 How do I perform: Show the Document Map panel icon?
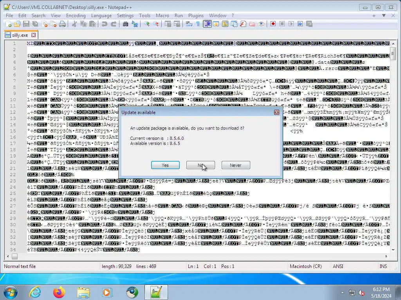(225, 24)
